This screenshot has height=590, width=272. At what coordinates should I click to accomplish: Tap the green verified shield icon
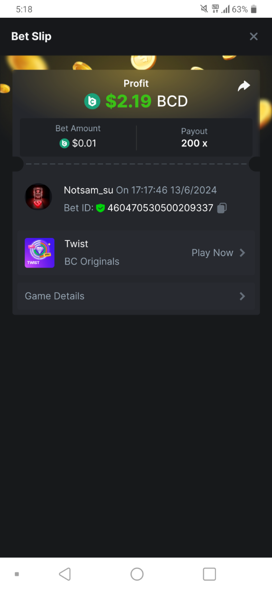[x=100, y=208]
